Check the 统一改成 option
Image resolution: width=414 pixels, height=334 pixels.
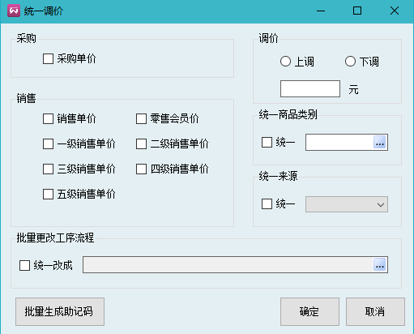[x=24, y=265]
